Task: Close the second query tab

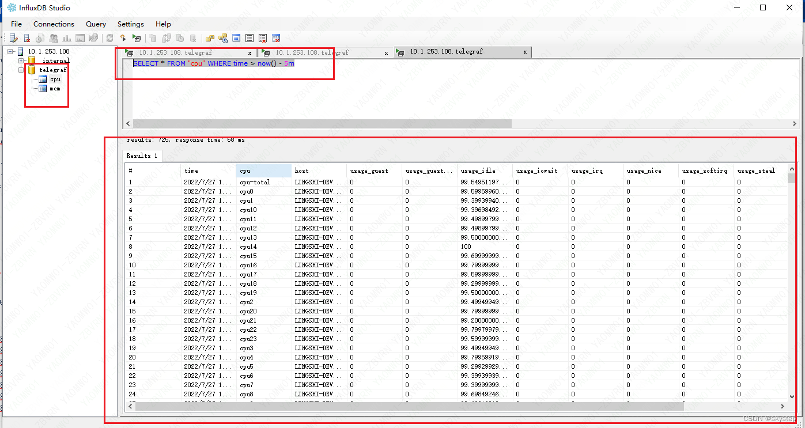Action: pos(386,52)
